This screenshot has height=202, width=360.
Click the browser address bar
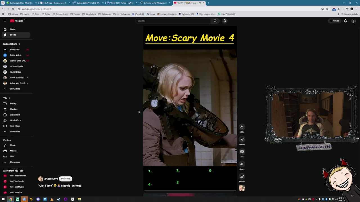coord(169,9)
